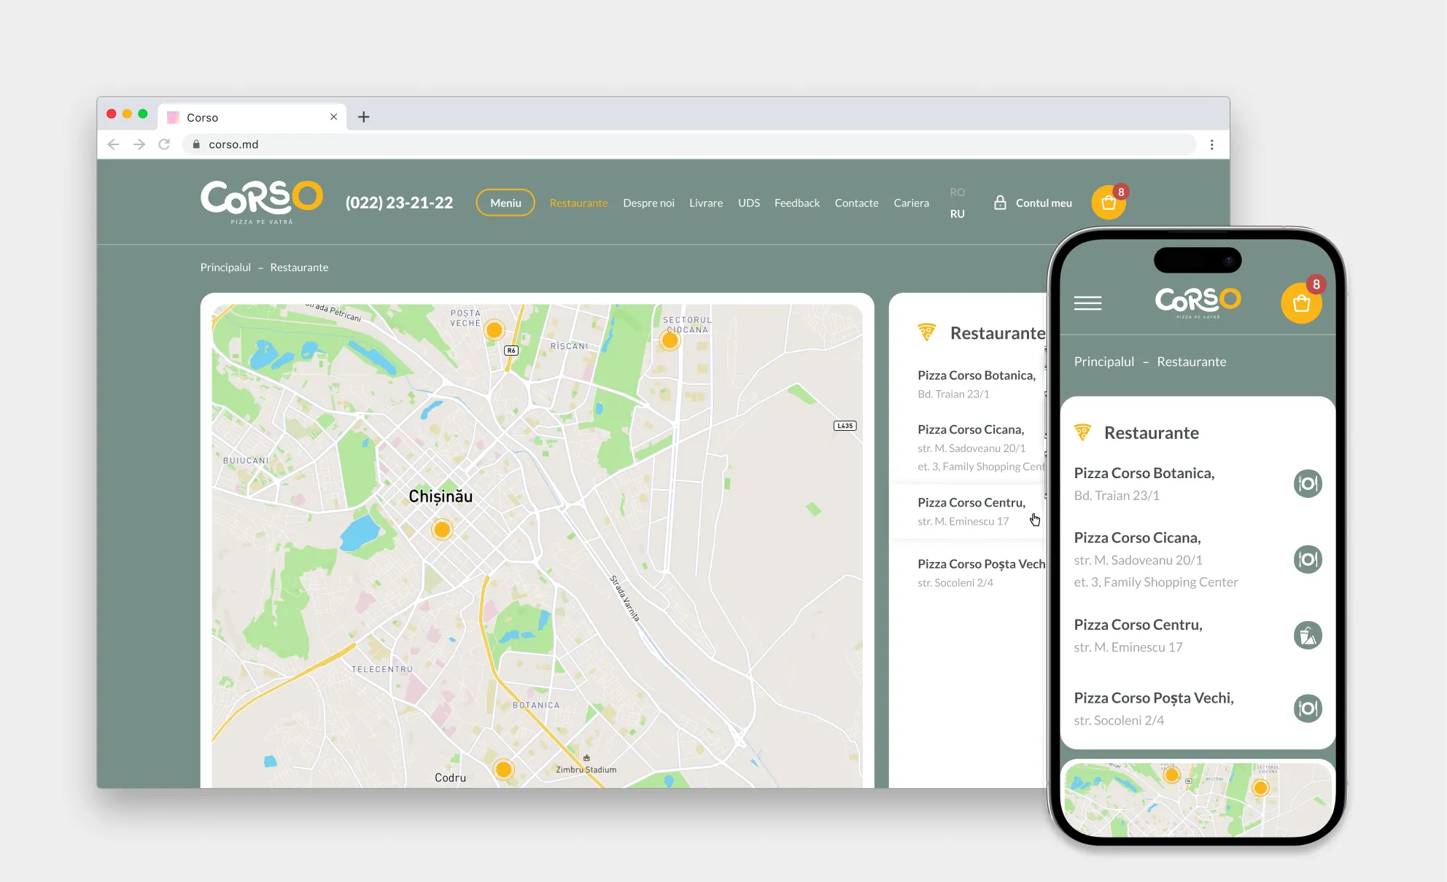
Task: Open the mobile hamburger menu
Action: (x=1087, y=303)
